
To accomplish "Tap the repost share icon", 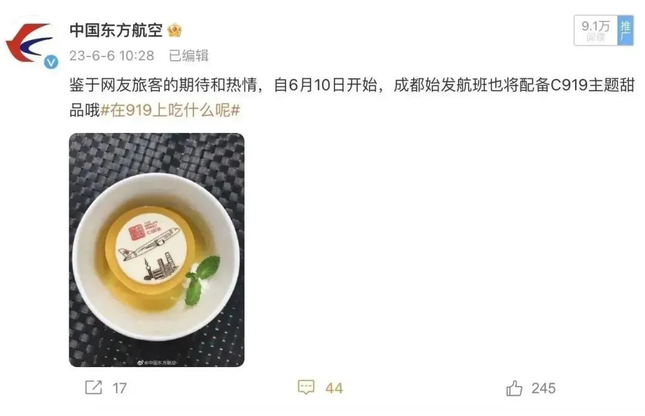I will pos(93,387).
